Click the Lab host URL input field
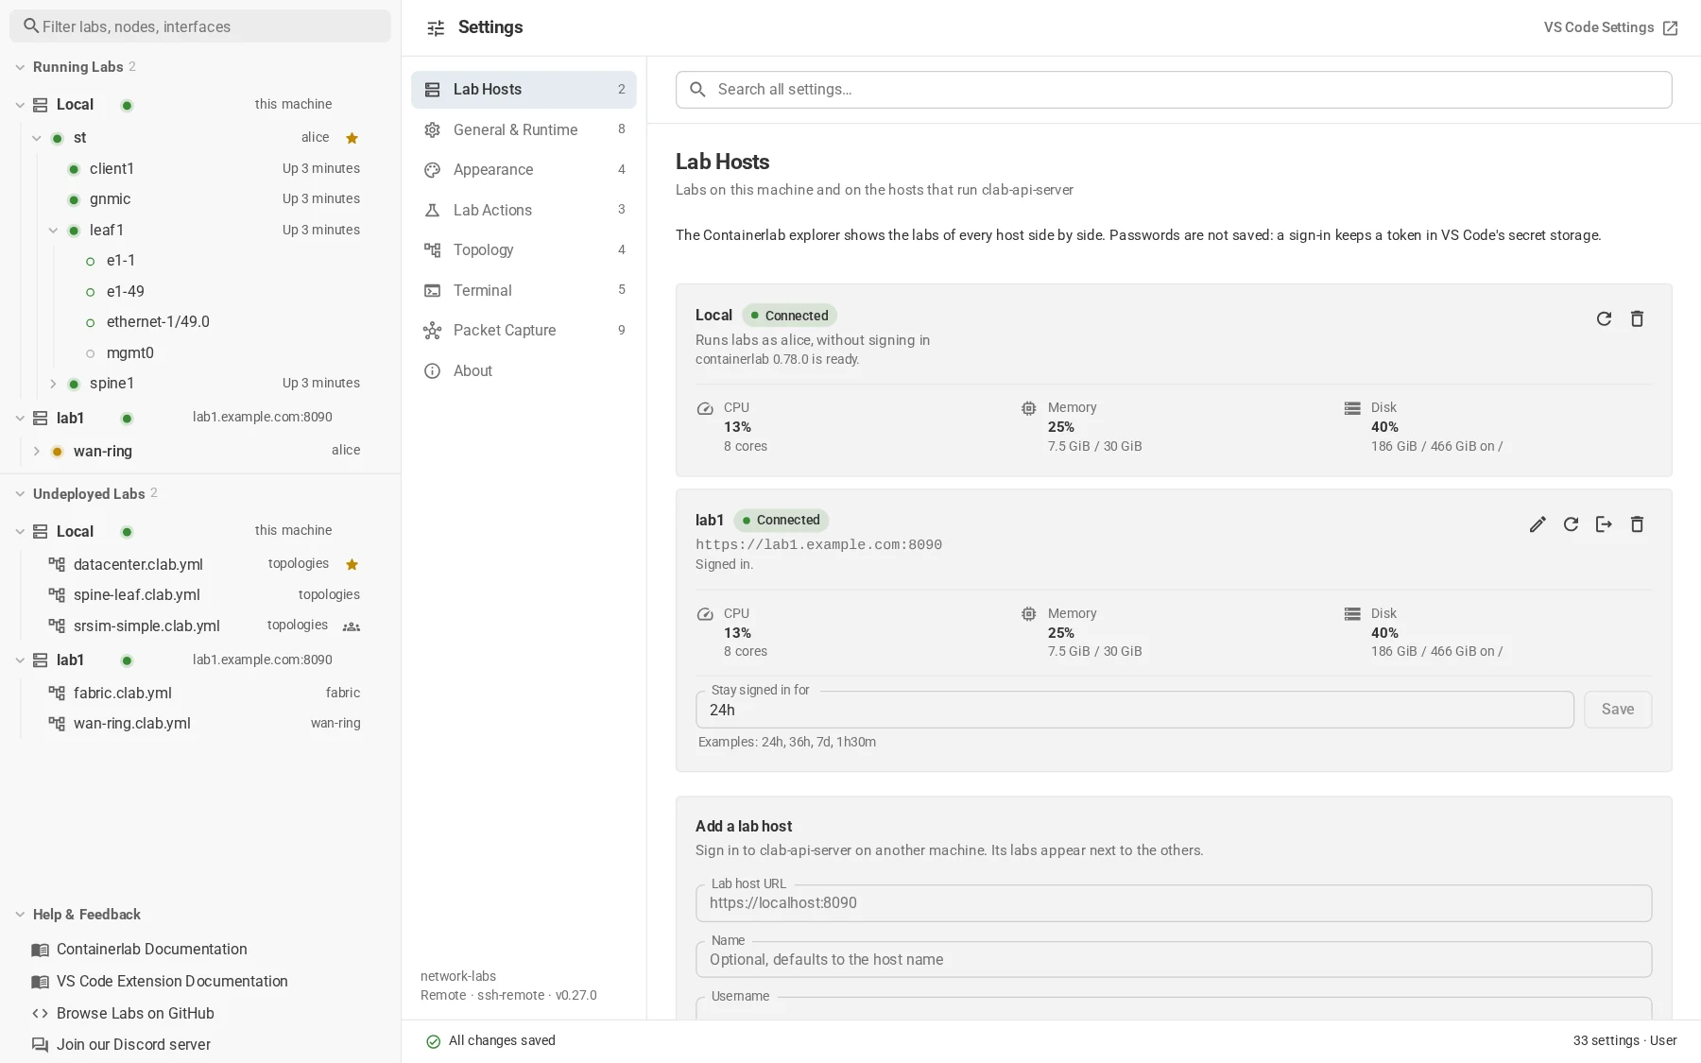 [1174, 903]
